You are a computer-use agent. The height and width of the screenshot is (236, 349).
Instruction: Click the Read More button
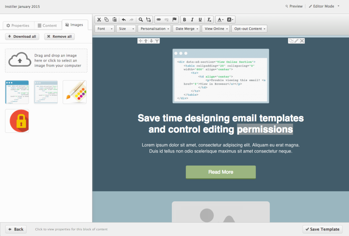pyautogui.click(x=221, y=172)
